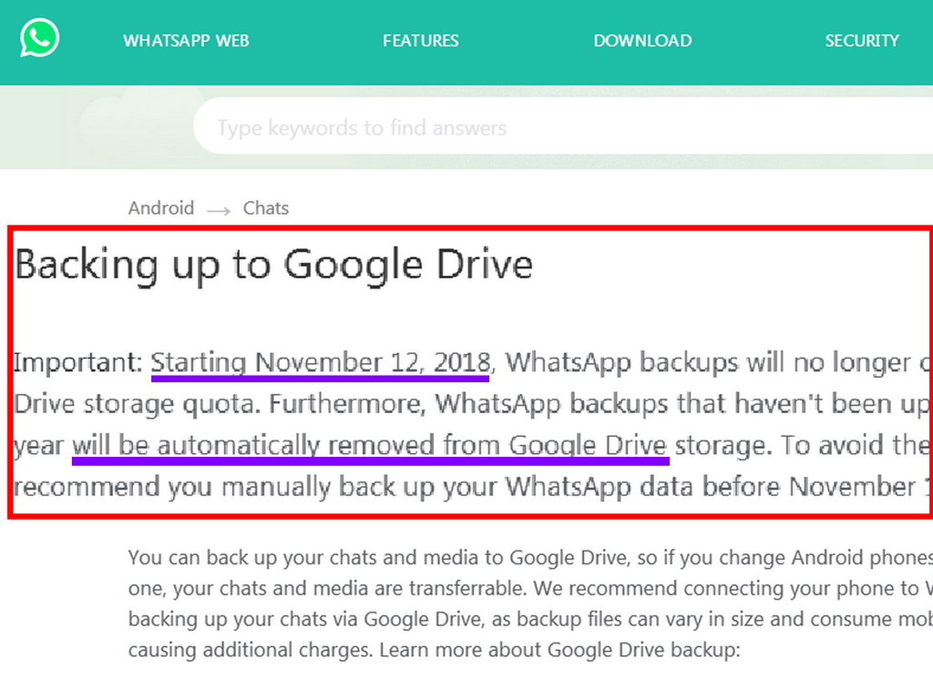
Task: Click the line beginning 'Drive storage quota. Furthermore'
Action: 473,404
